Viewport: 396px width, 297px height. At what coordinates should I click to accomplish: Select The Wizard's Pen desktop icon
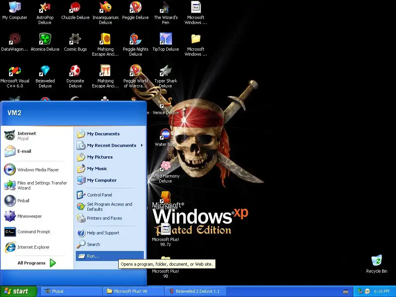click(x=166, y=13)
